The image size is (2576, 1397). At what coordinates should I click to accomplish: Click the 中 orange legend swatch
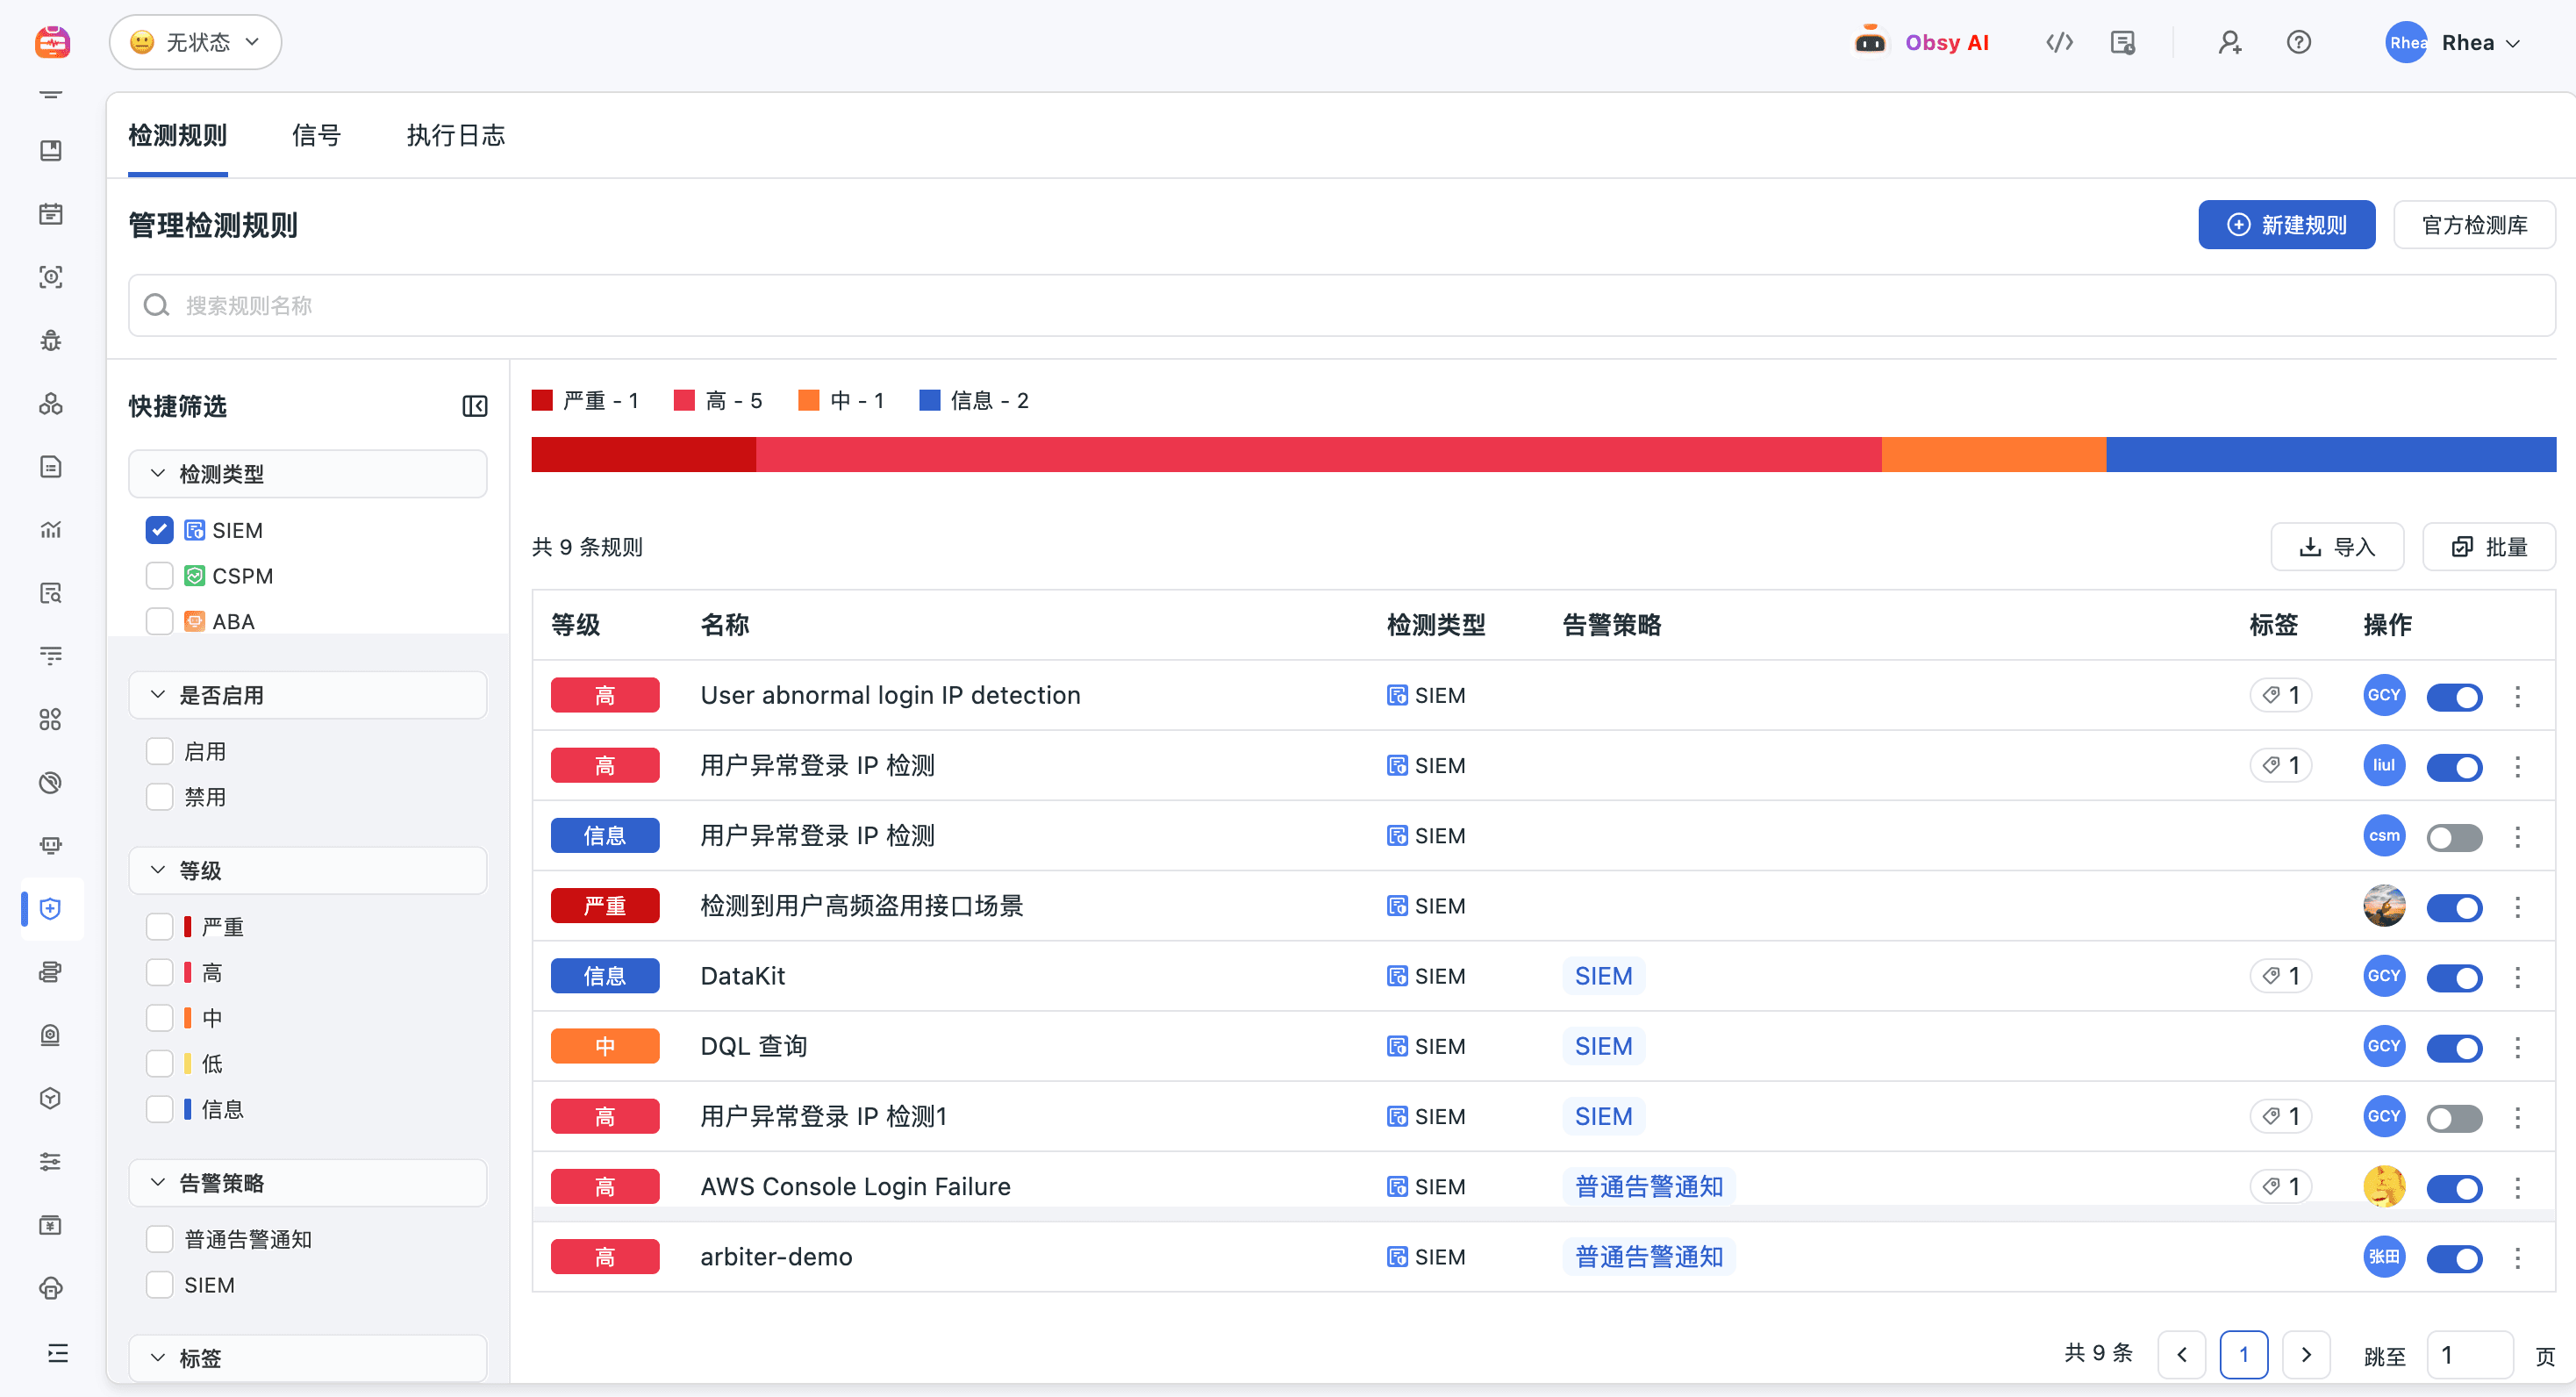click(808, 400)
